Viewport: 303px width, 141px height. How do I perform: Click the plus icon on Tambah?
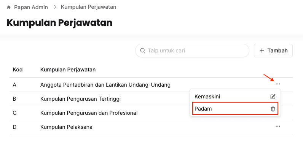pyautogui.click(x=262, y=51)
